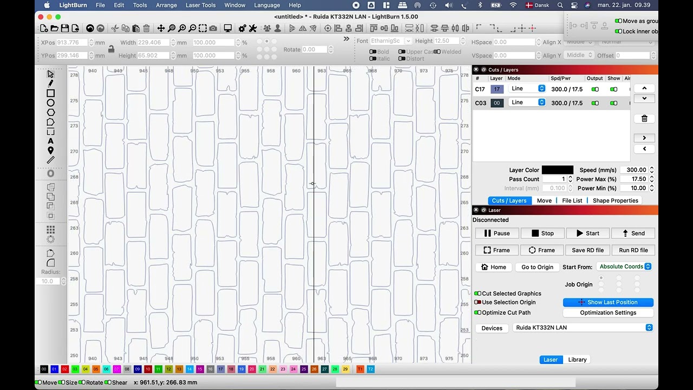Click the Circular Array tool
The image size is (693, 390).
[x=50, y=239]
